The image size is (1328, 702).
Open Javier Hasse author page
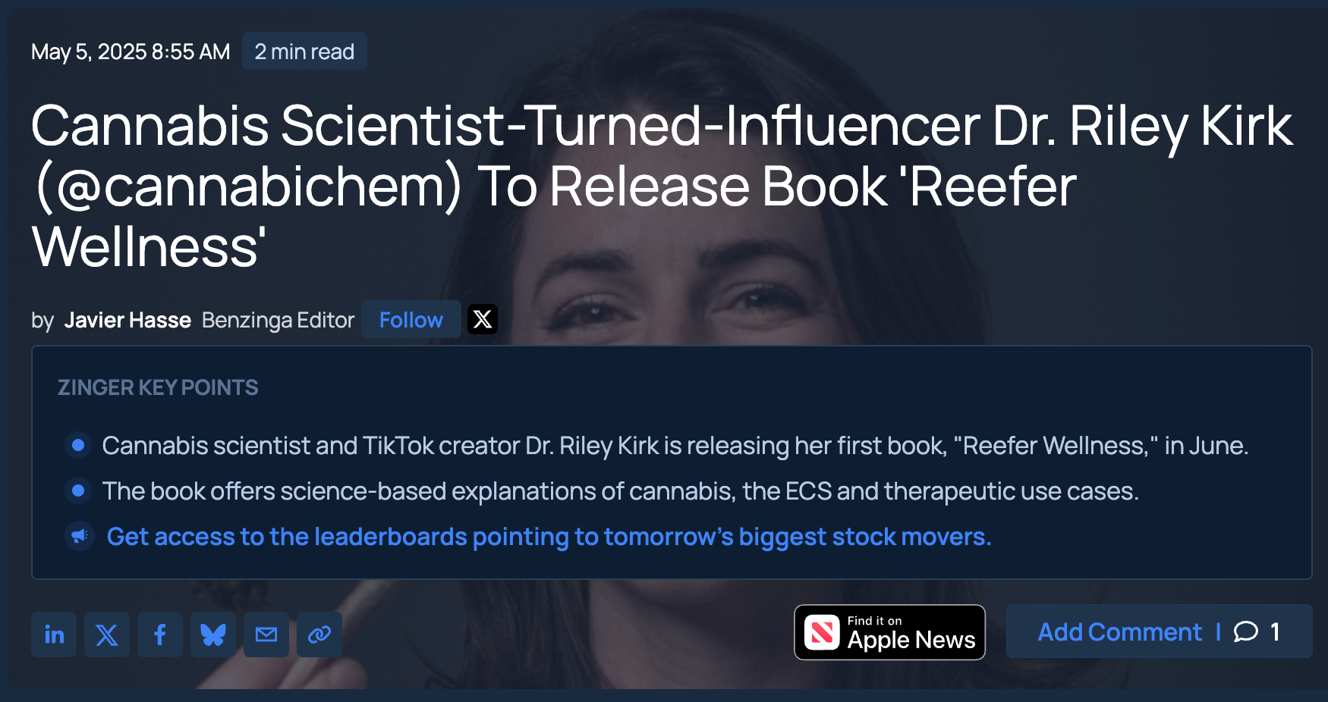point(127,320)
